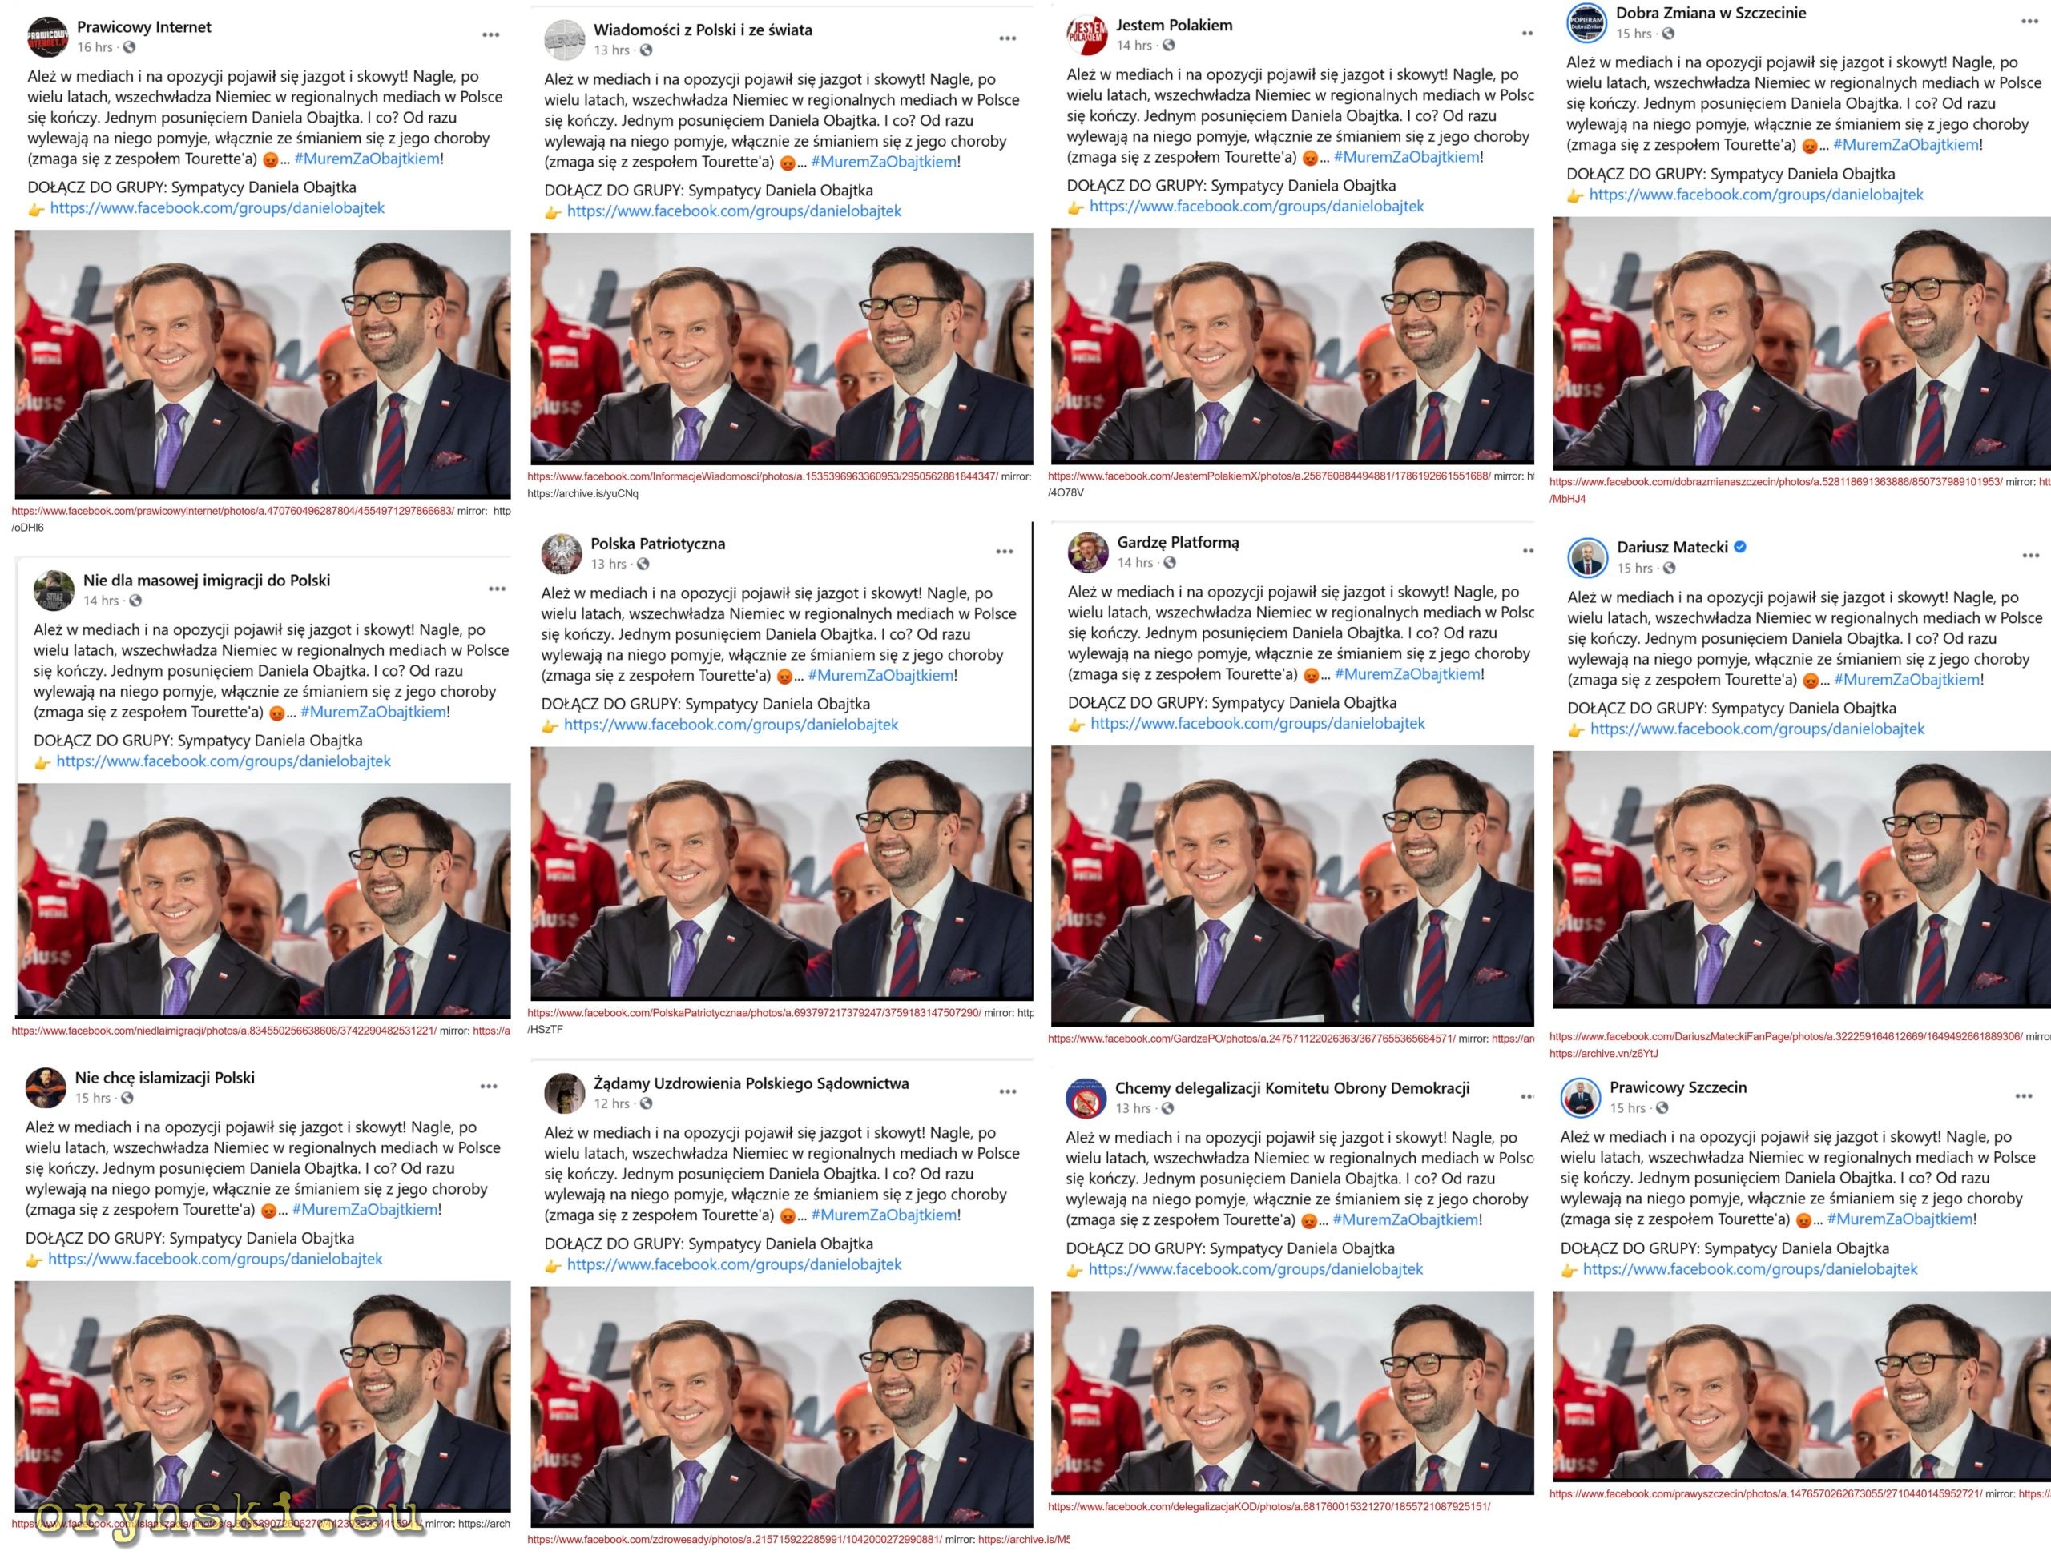Open the Prawicowy Internet page avatar
The image size is (2051, 1559).
(x=48, y=36)
